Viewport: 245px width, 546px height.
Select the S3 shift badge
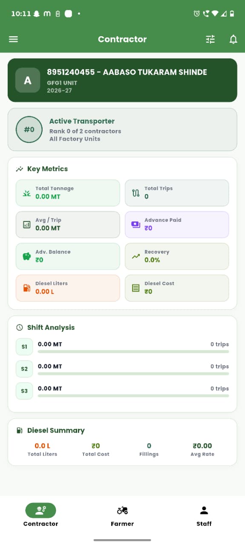(24, 391)
